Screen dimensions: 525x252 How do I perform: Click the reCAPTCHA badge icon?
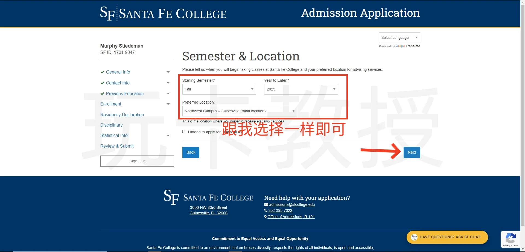tap(510, 238)
